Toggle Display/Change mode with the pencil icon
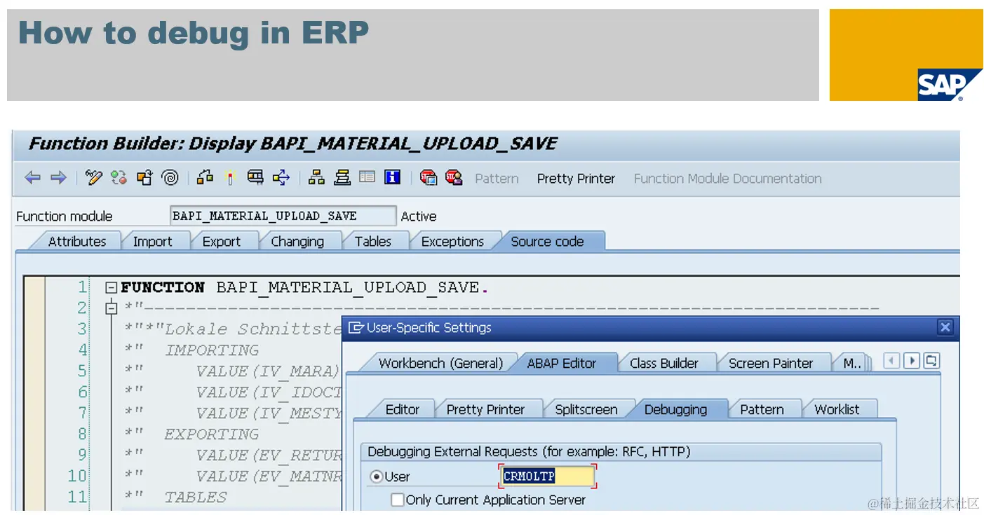The image size is (984, 515). 93,178
